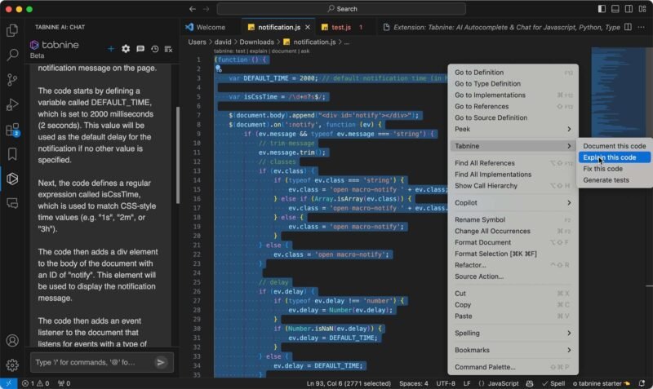Toggle the bottom panel layout icon
Screen dimensions: 653x389
615,9
